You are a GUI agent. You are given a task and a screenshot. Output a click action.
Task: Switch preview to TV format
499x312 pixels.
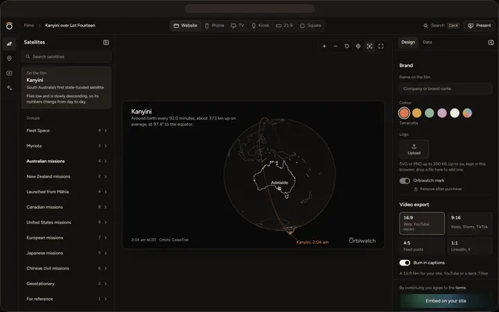(x=238, y=26)
